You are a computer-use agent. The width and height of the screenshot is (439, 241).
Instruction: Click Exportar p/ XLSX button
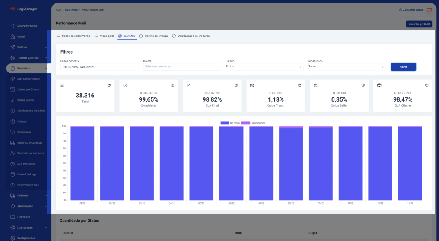pos(419,24)
